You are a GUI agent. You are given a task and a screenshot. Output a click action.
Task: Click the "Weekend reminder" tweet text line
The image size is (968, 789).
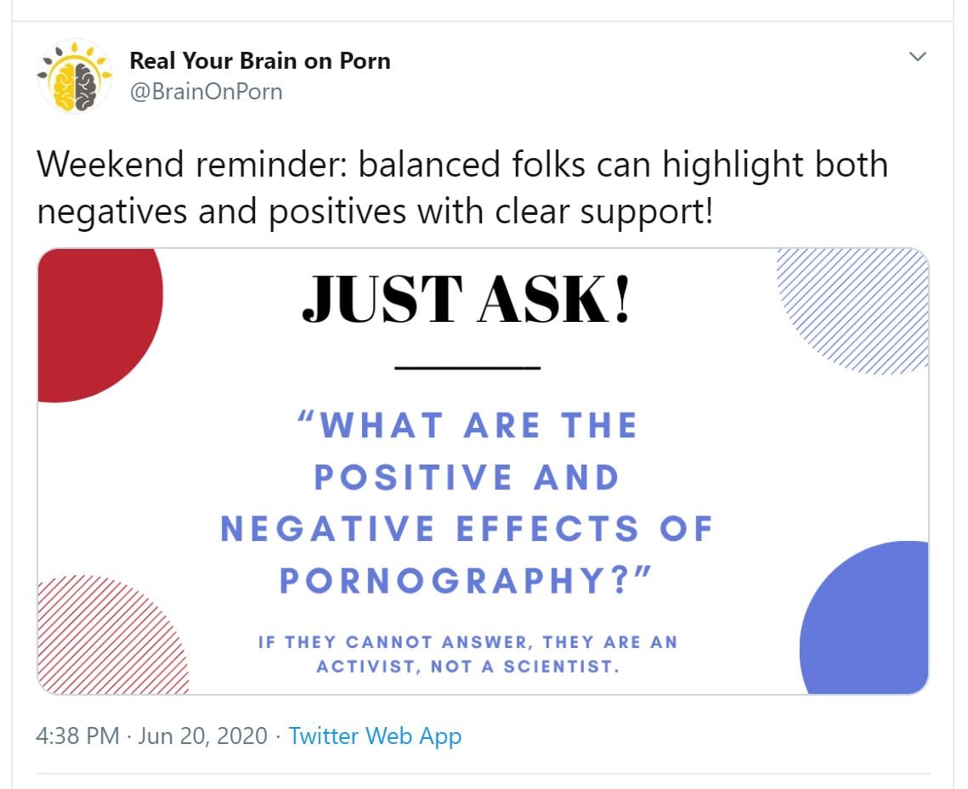[x=461, y=165]
